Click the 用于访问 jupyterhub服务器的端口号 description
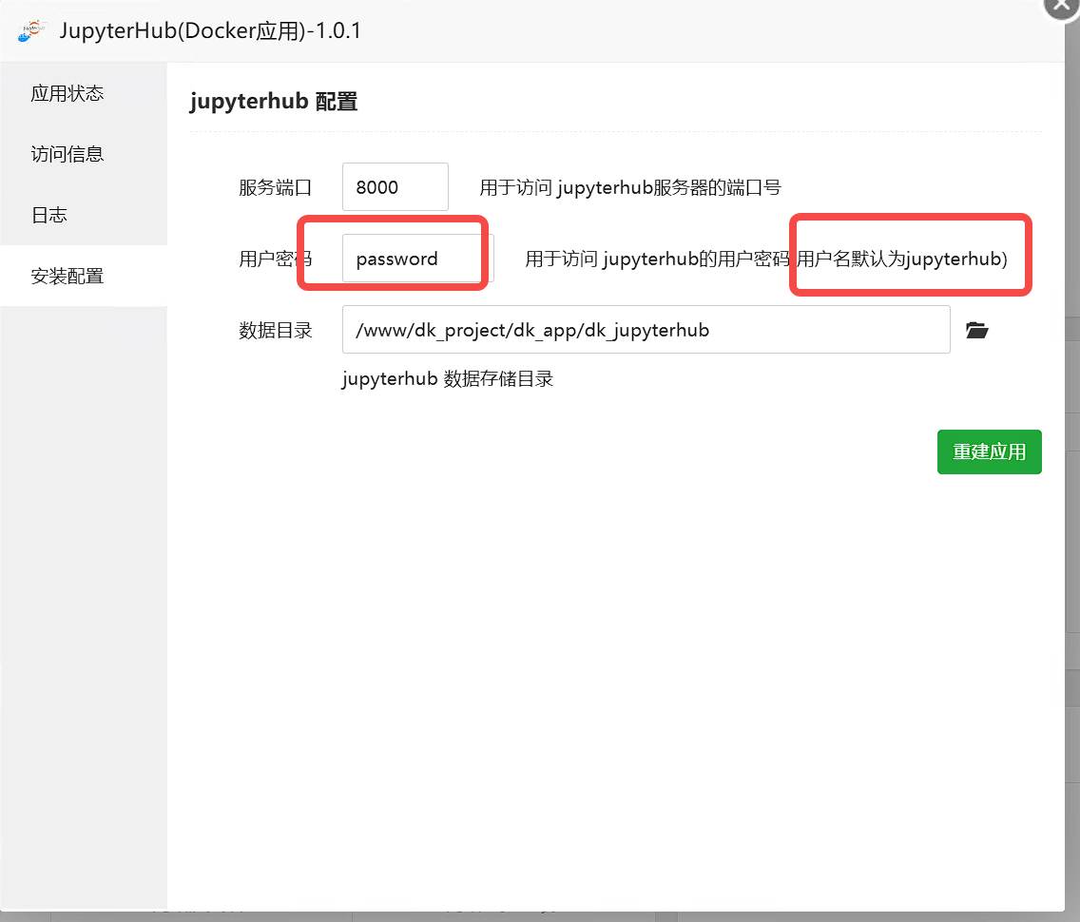 630,187
